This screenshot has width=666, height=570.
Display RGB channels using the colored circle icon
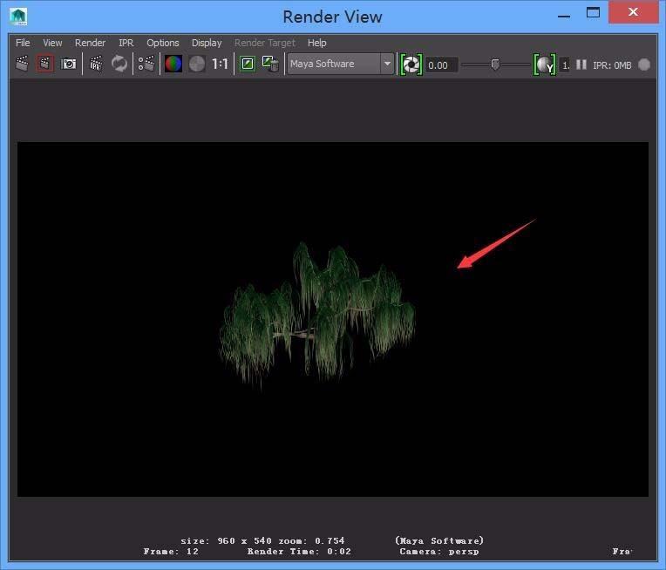tap(173, 64)
